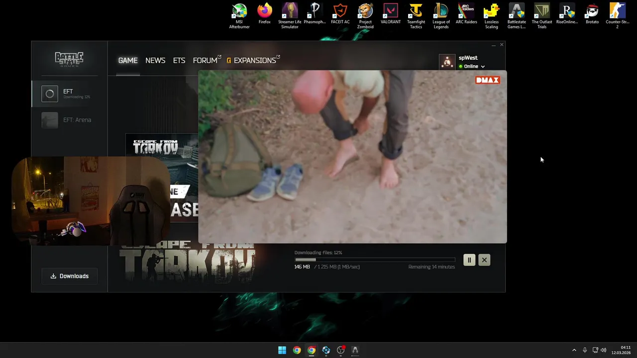
Task: Select EFT: Arena in sidebar
Action: click(x=70, y=120)
